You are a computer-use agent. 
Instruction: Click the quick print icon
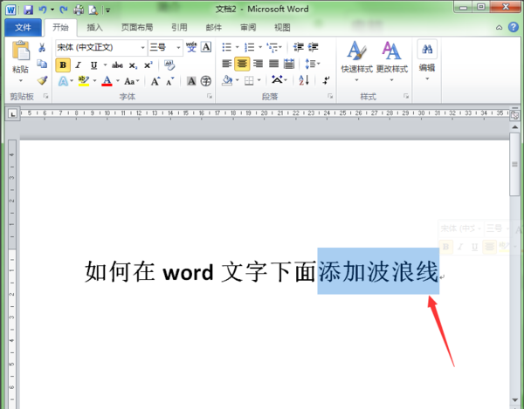tap(79, 10)
